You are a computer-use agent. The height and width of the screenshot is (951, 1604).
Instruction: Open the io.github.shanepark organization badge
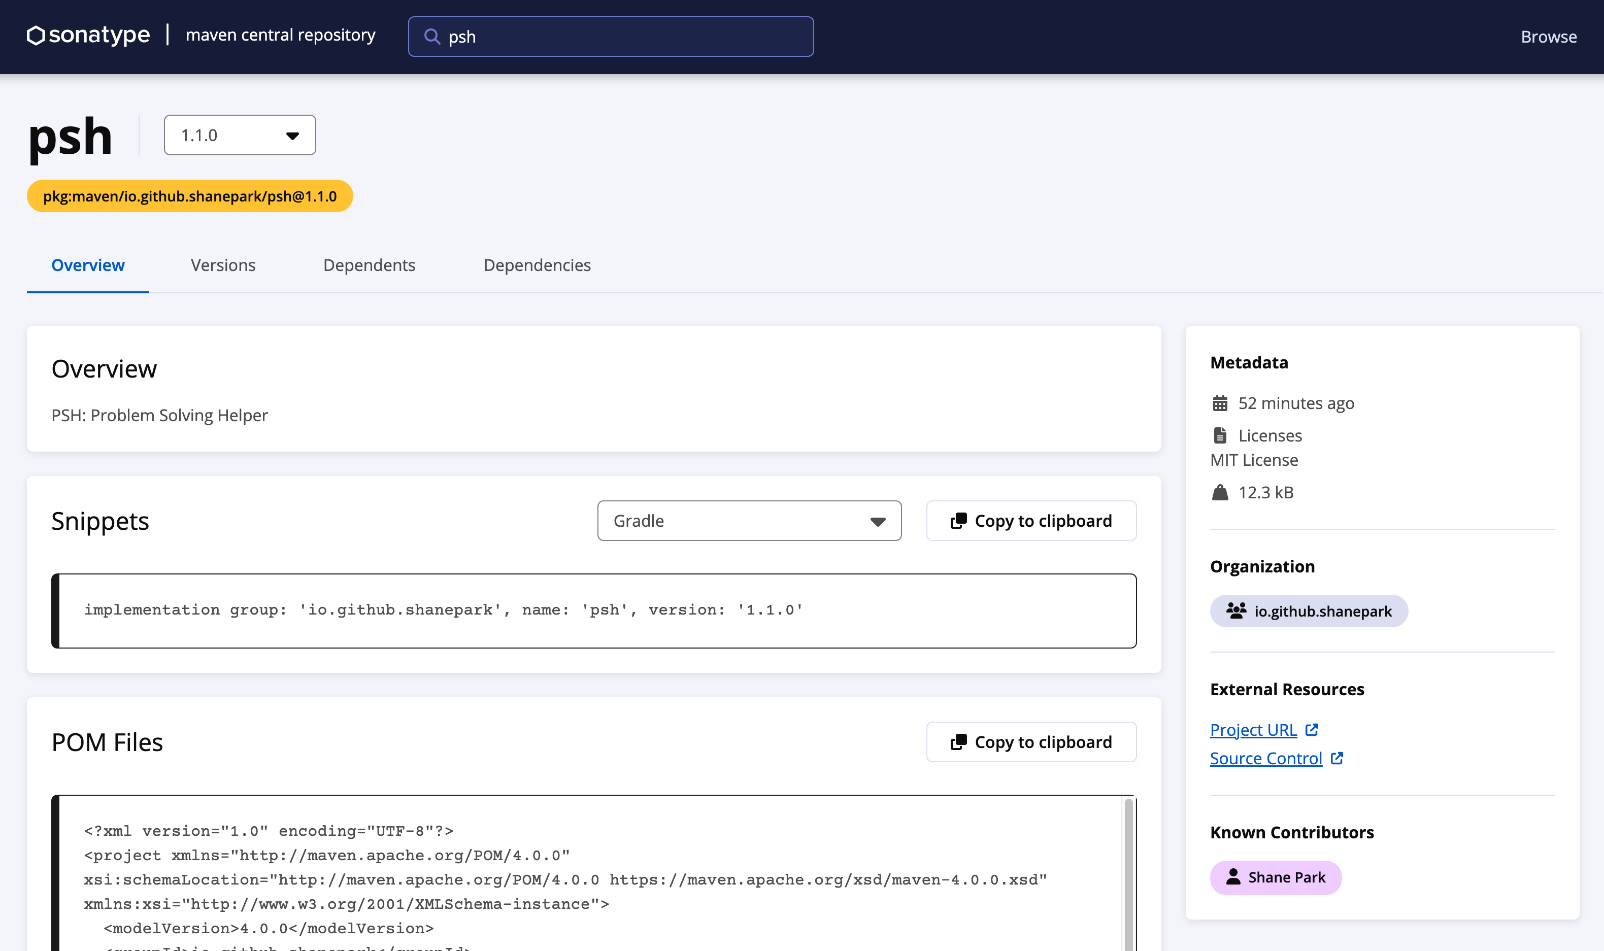(x=1309, y=610)
